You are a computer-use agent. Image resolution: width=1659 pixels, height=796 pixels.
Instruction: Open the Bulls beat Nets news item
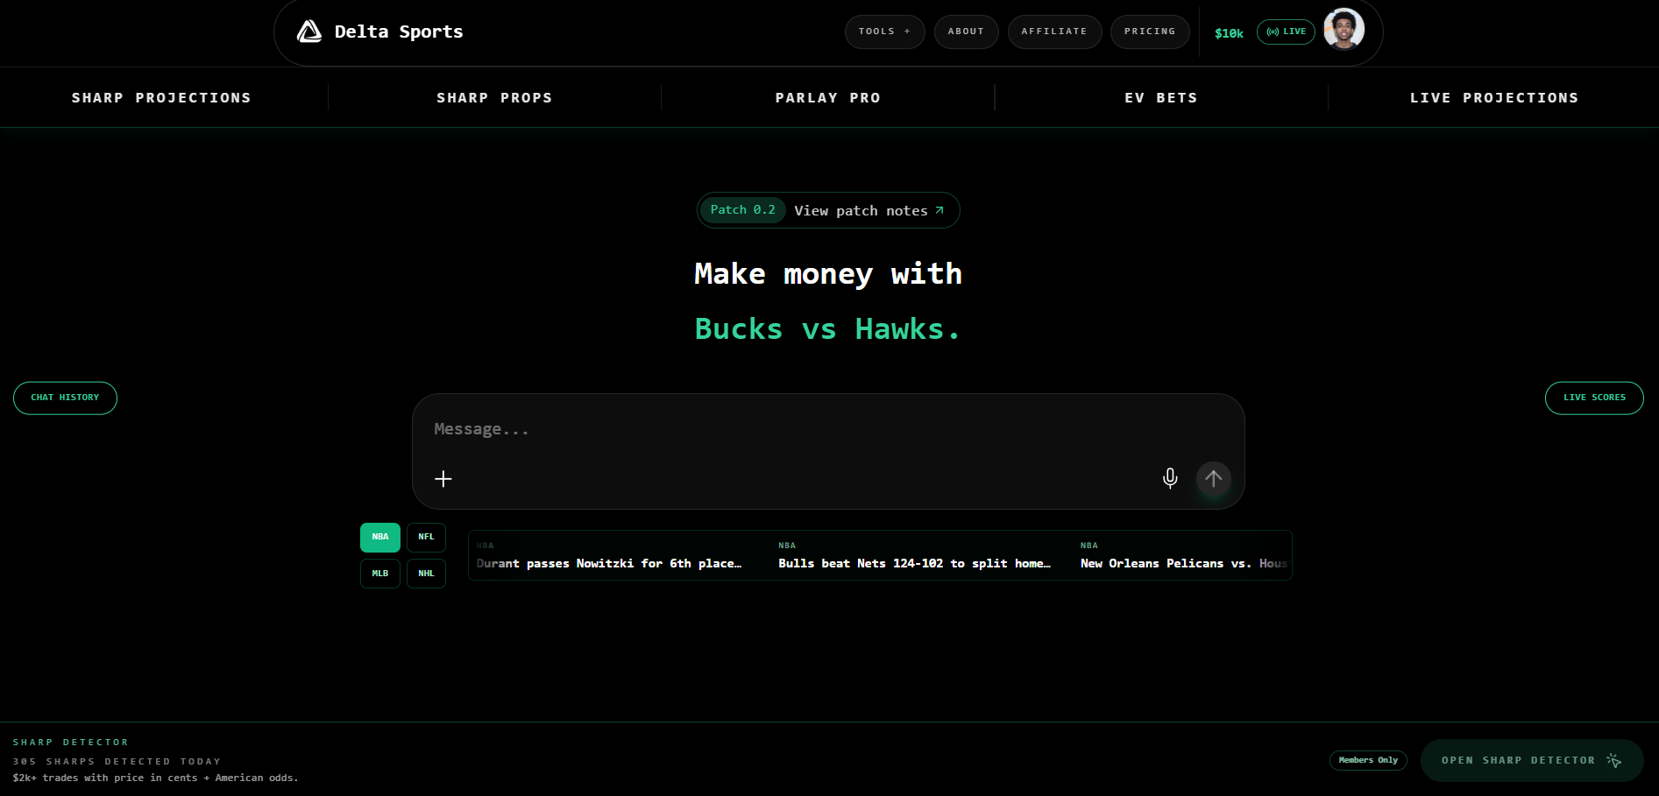[x=914, y=556]
